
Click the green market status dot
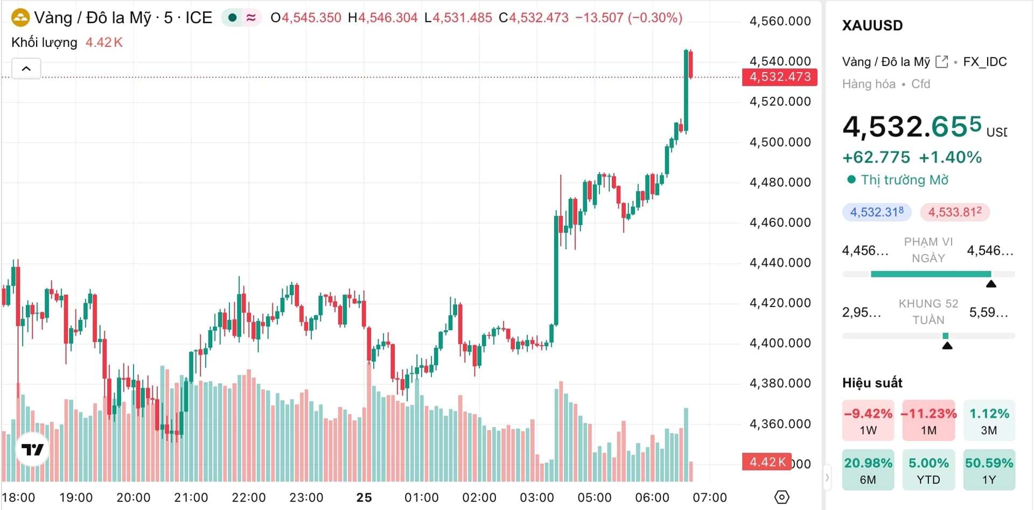pos(233,18)
